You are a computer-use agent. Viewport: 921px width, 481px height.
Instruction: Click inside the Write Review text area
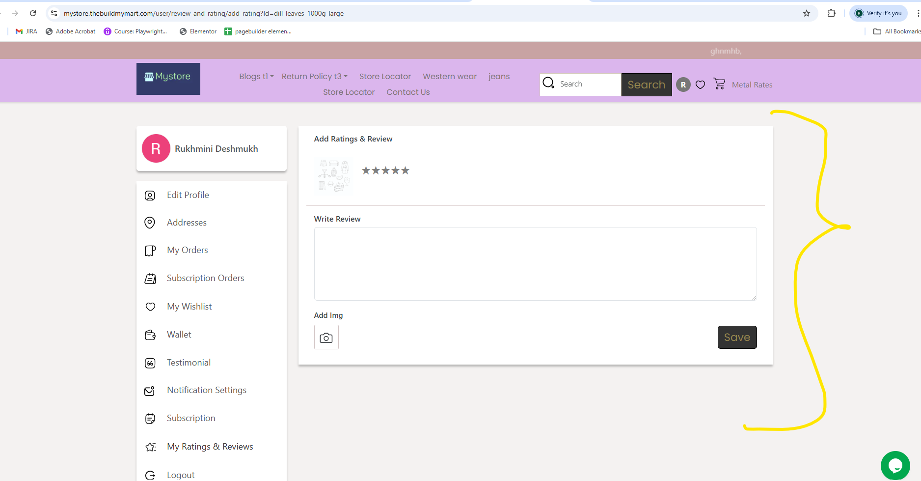[535, 264]
